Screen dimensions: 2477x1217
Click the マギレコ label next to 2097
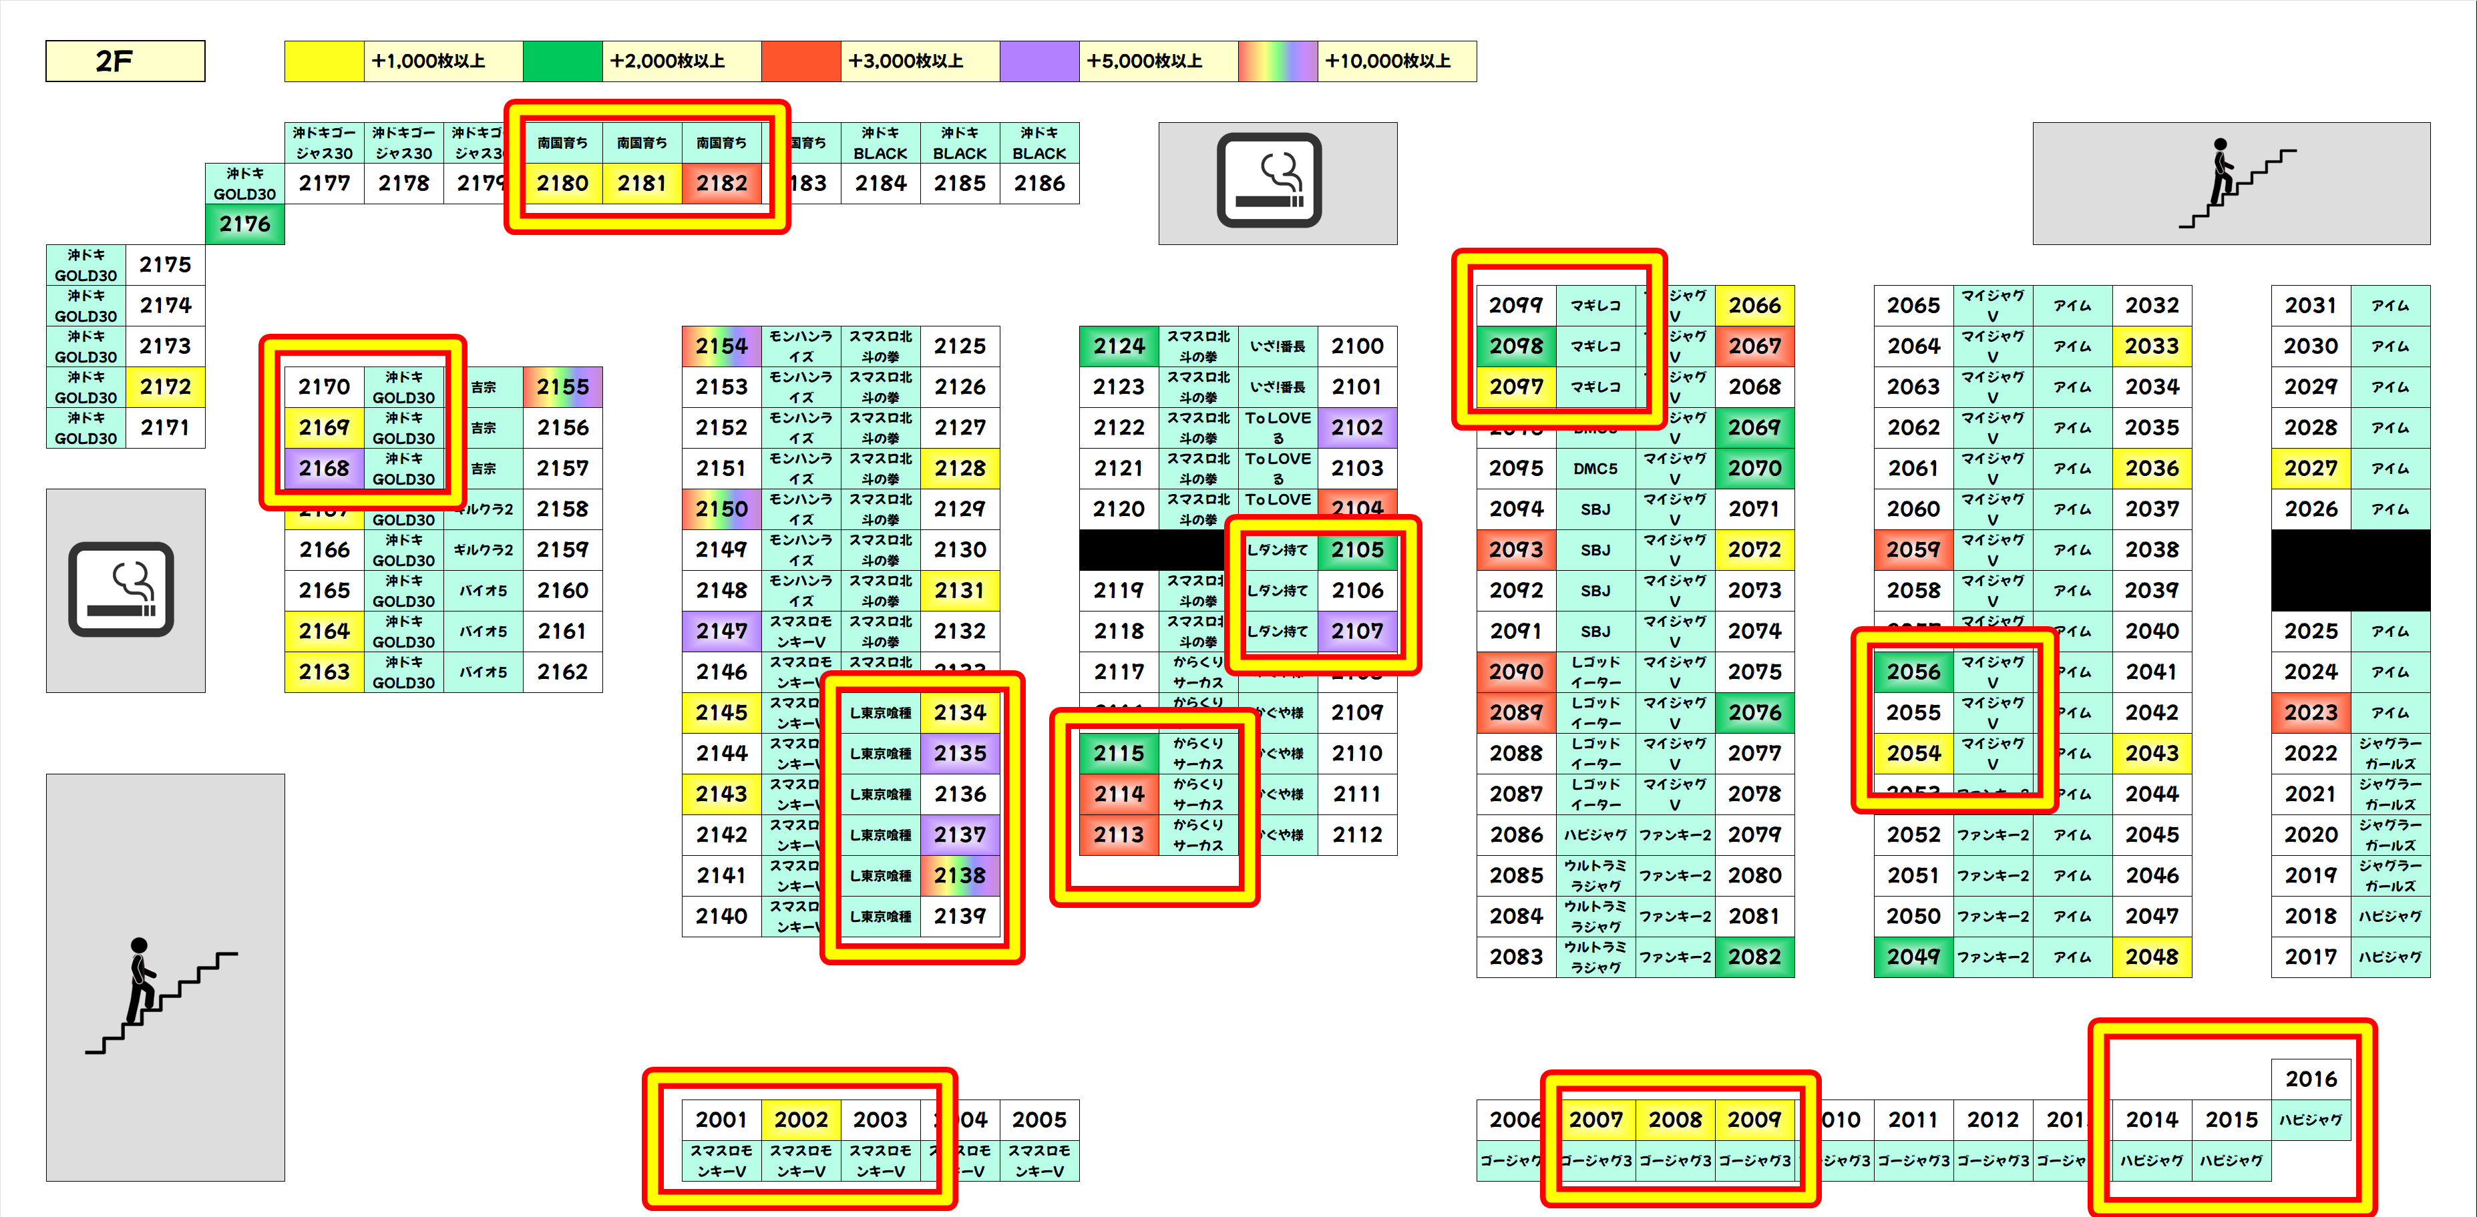pyautogui.click(x=1595, y=387)
